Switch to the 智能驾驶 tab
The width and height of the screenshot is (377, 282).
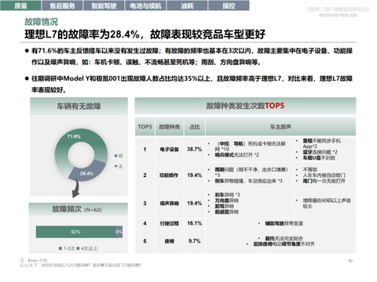tap(104, 5)
